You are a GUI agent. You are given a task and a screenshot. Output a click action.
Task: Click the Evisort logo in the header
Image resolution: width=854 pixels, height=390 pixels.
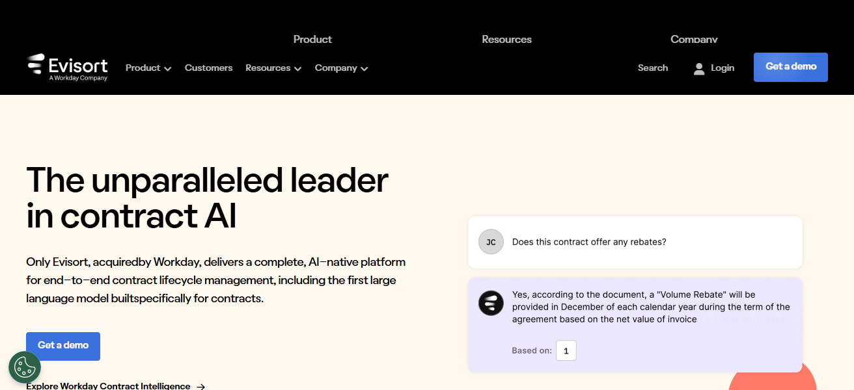(x=67, y=68)
